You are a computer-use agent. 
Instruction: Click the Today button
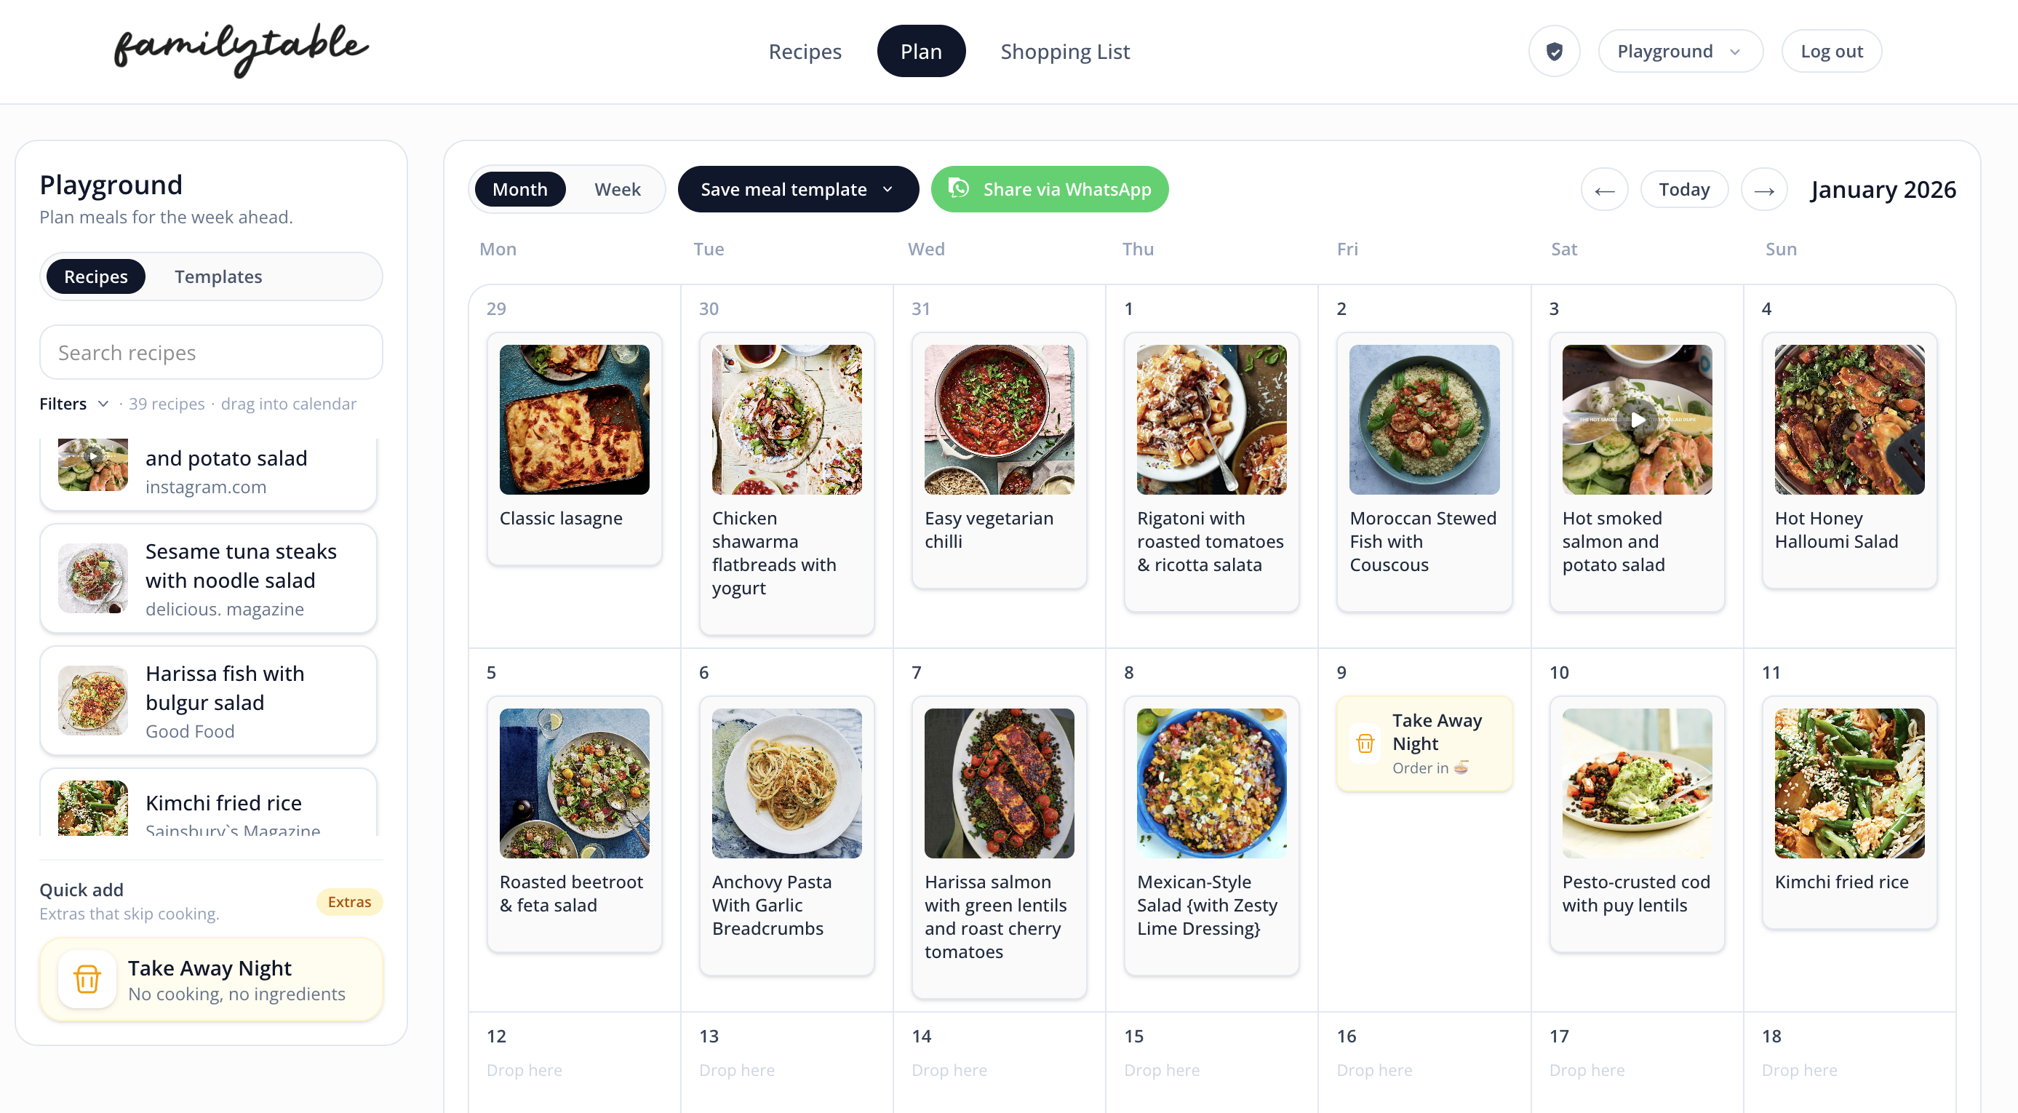[1684, 188]
